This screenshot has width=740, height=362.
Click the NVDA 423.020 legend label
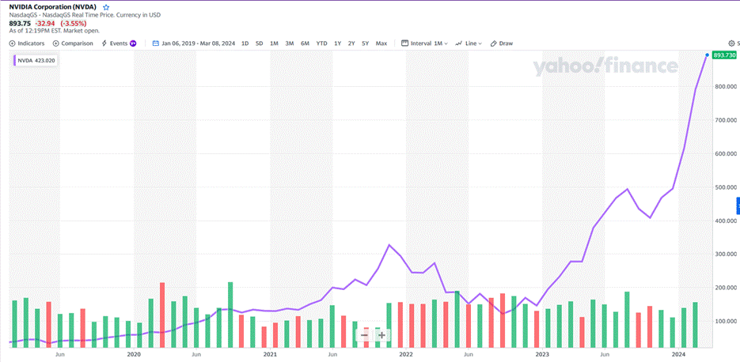tap(36, 60)
